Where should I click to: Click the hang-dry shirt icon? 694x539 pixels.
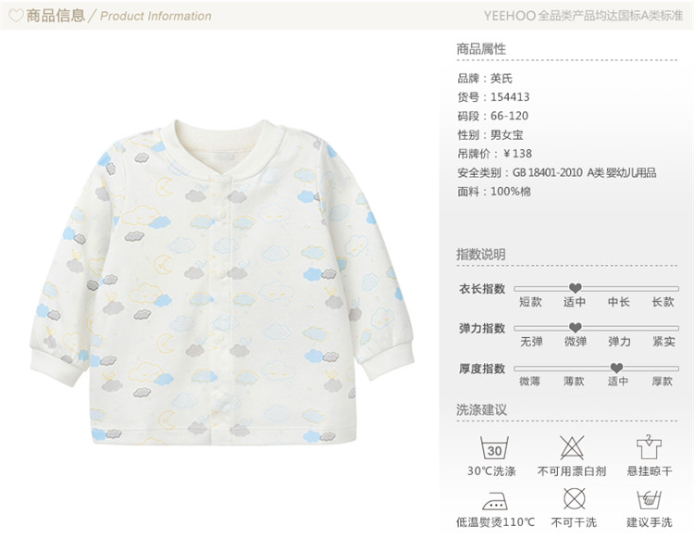[x=649, y=447]
